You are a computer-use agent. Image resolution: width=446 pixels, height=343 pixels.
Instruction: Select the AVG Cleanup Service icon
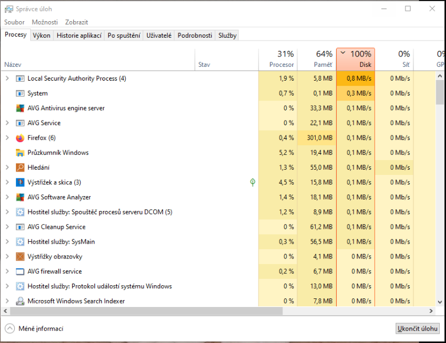(20, 227)
